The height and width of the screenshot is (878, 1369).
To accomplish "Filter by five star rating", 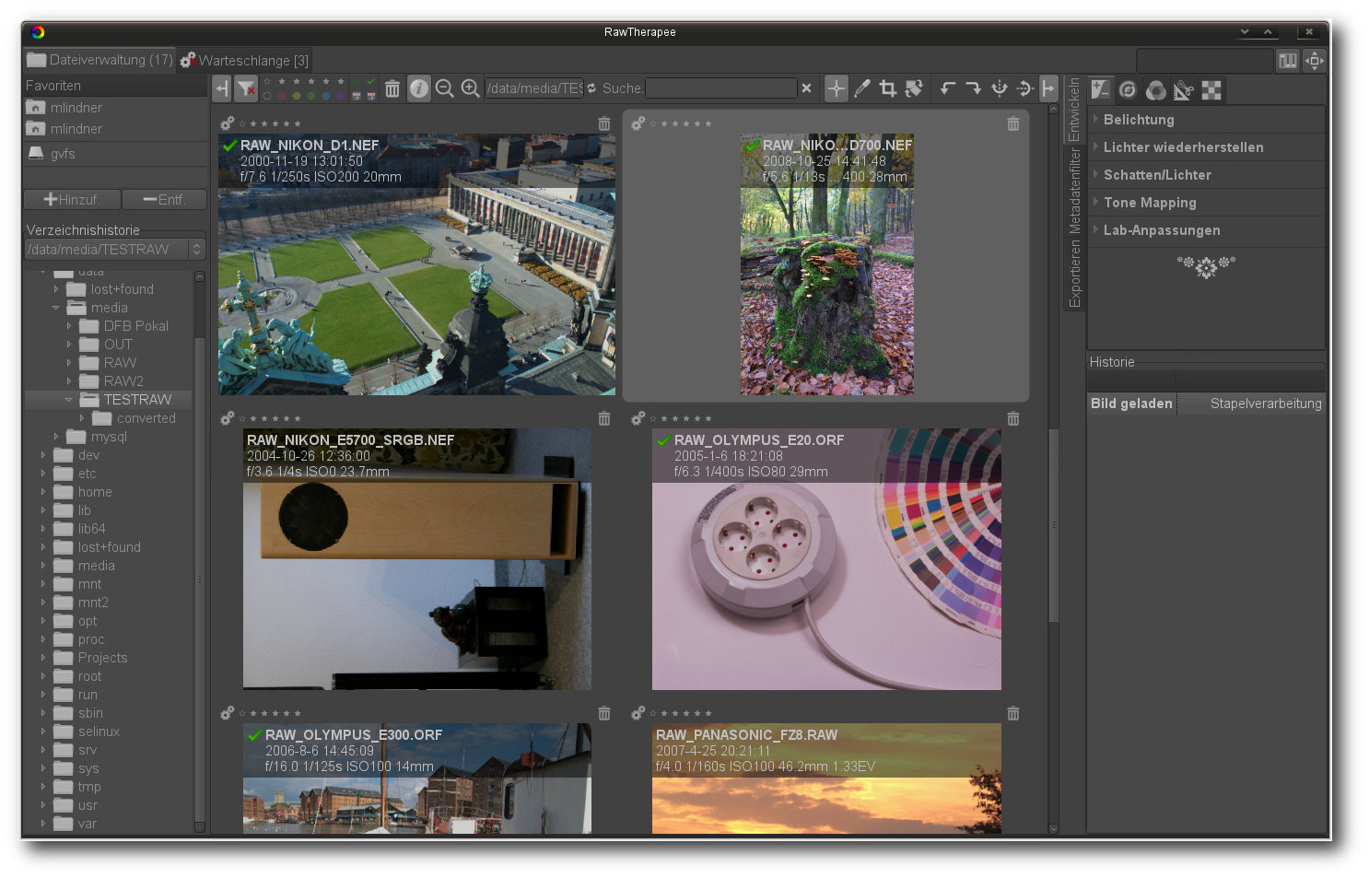I will 341,81.
